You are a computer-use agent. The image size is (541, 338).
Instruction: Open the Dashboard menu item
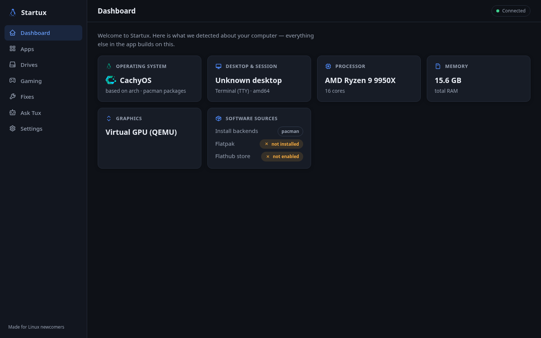pyautogui.click(x=43, y=33)
